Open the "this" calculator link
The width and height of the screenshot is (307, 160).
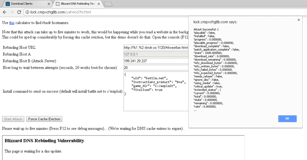tap(12, 23)
